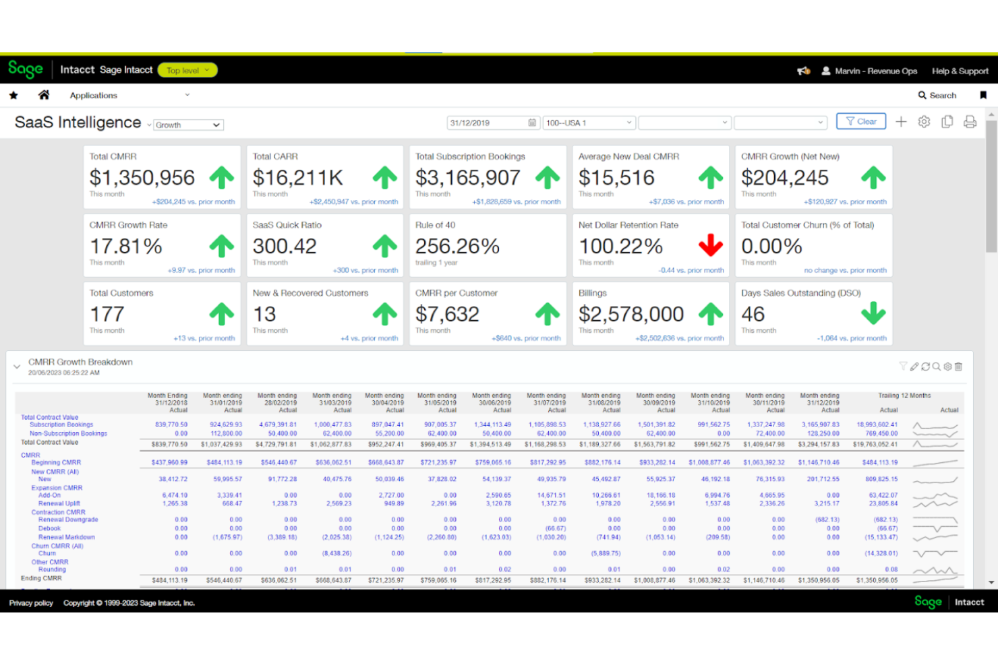Open the CMRR per Customer $7,632 value
Screen dimensions: 998x665
coord(447,314)
